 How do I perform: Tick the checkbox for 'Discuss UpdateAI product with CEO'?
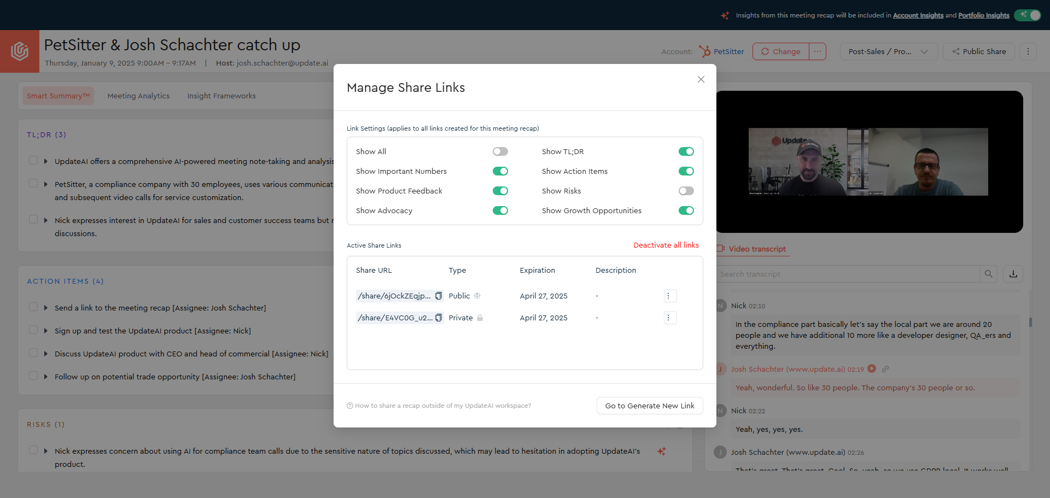33,353
